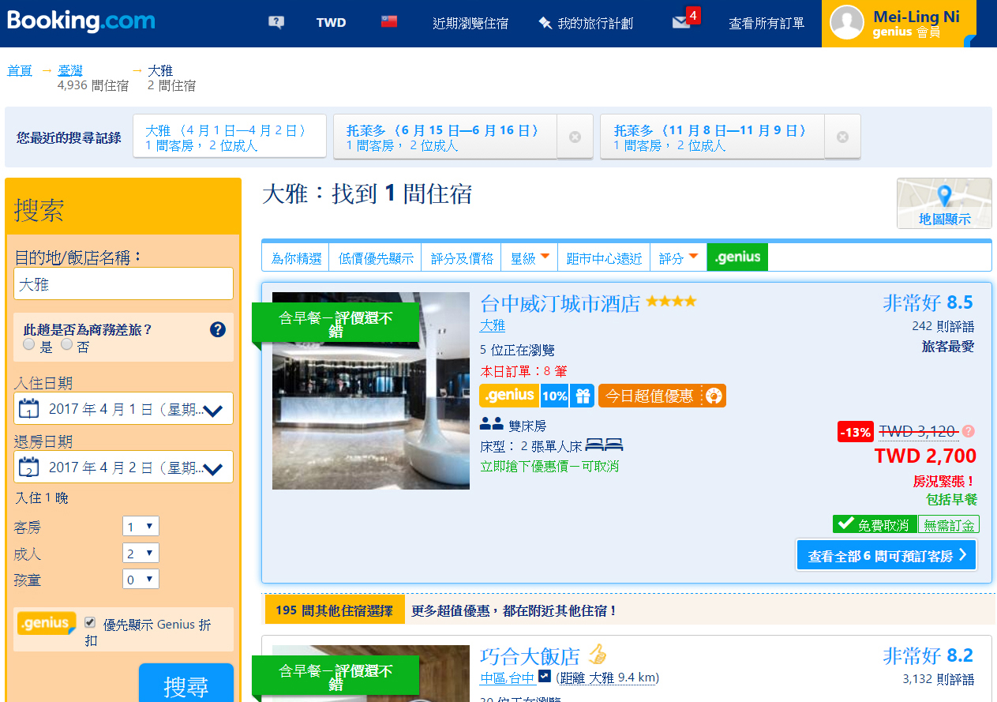Viewport: 997px width, 702px height.
Task: Filter by green .genius tab
Action: [737, 257]
